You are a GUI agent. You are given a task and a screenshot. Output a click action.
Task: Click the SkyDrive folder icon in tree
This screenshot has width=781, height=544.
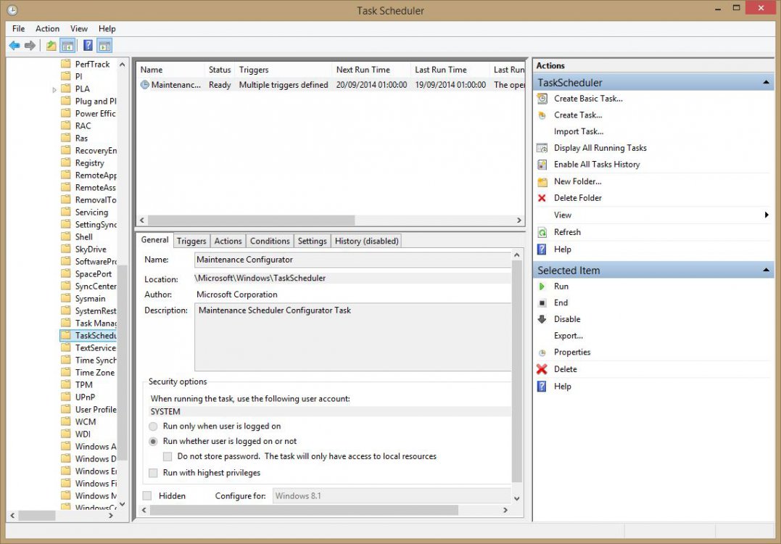[66, 249]
